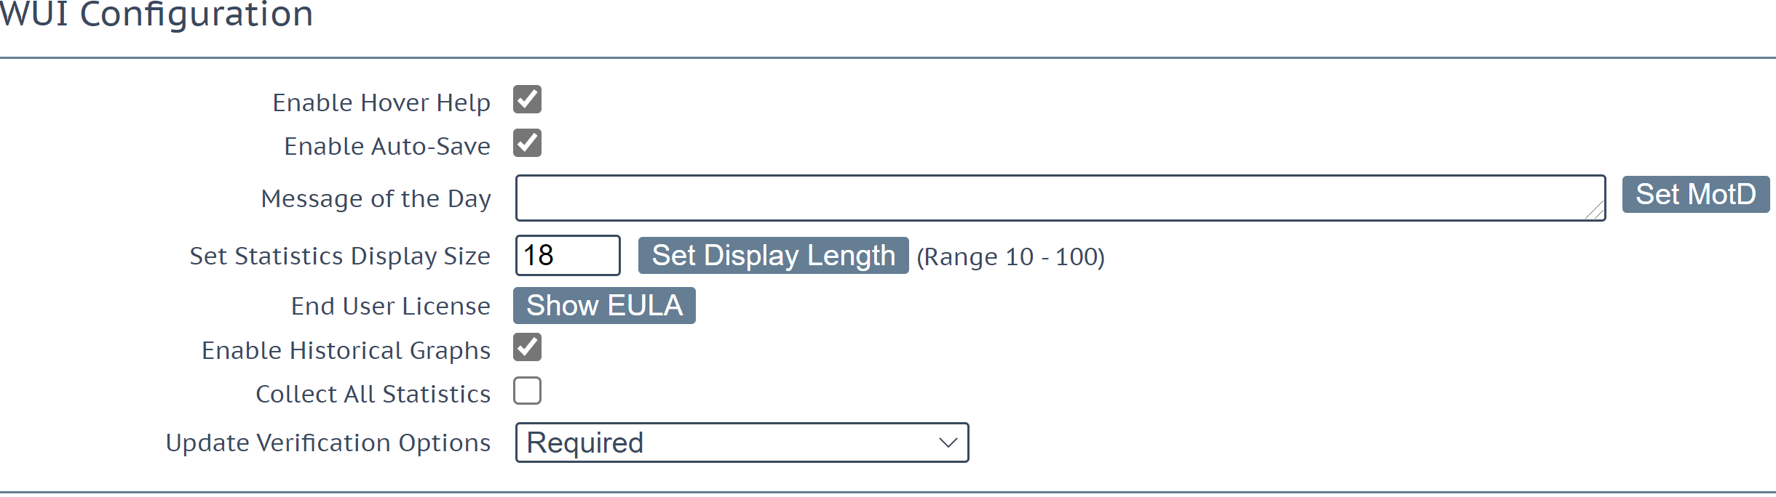Viewport: 1776px width, 497px height.
Task: Open the Update Verification Options dropdown showing Required
Action: [742, 443]
